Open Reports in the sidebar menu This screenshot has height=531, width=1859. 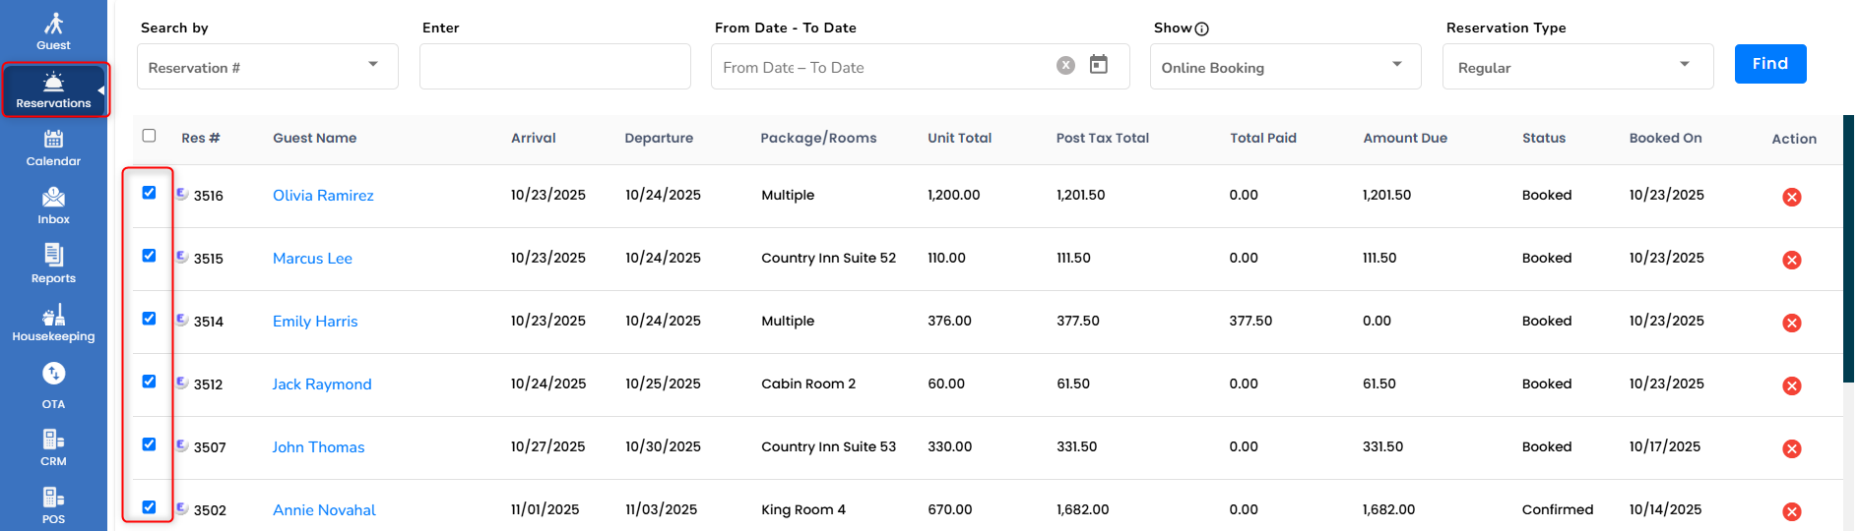[53, 264]
